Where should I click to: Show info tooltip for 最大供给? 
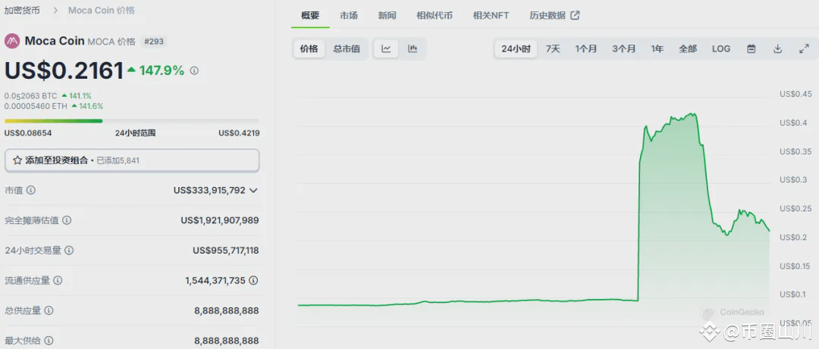49,341
